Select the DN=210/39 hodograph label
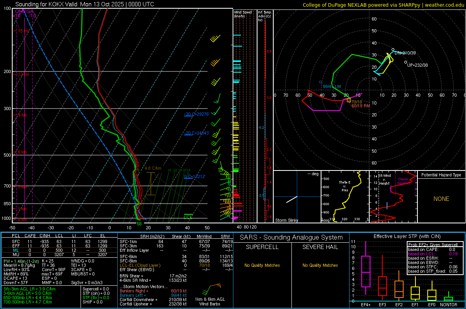The width and height of the screenshot is (466, 309). 405,53
